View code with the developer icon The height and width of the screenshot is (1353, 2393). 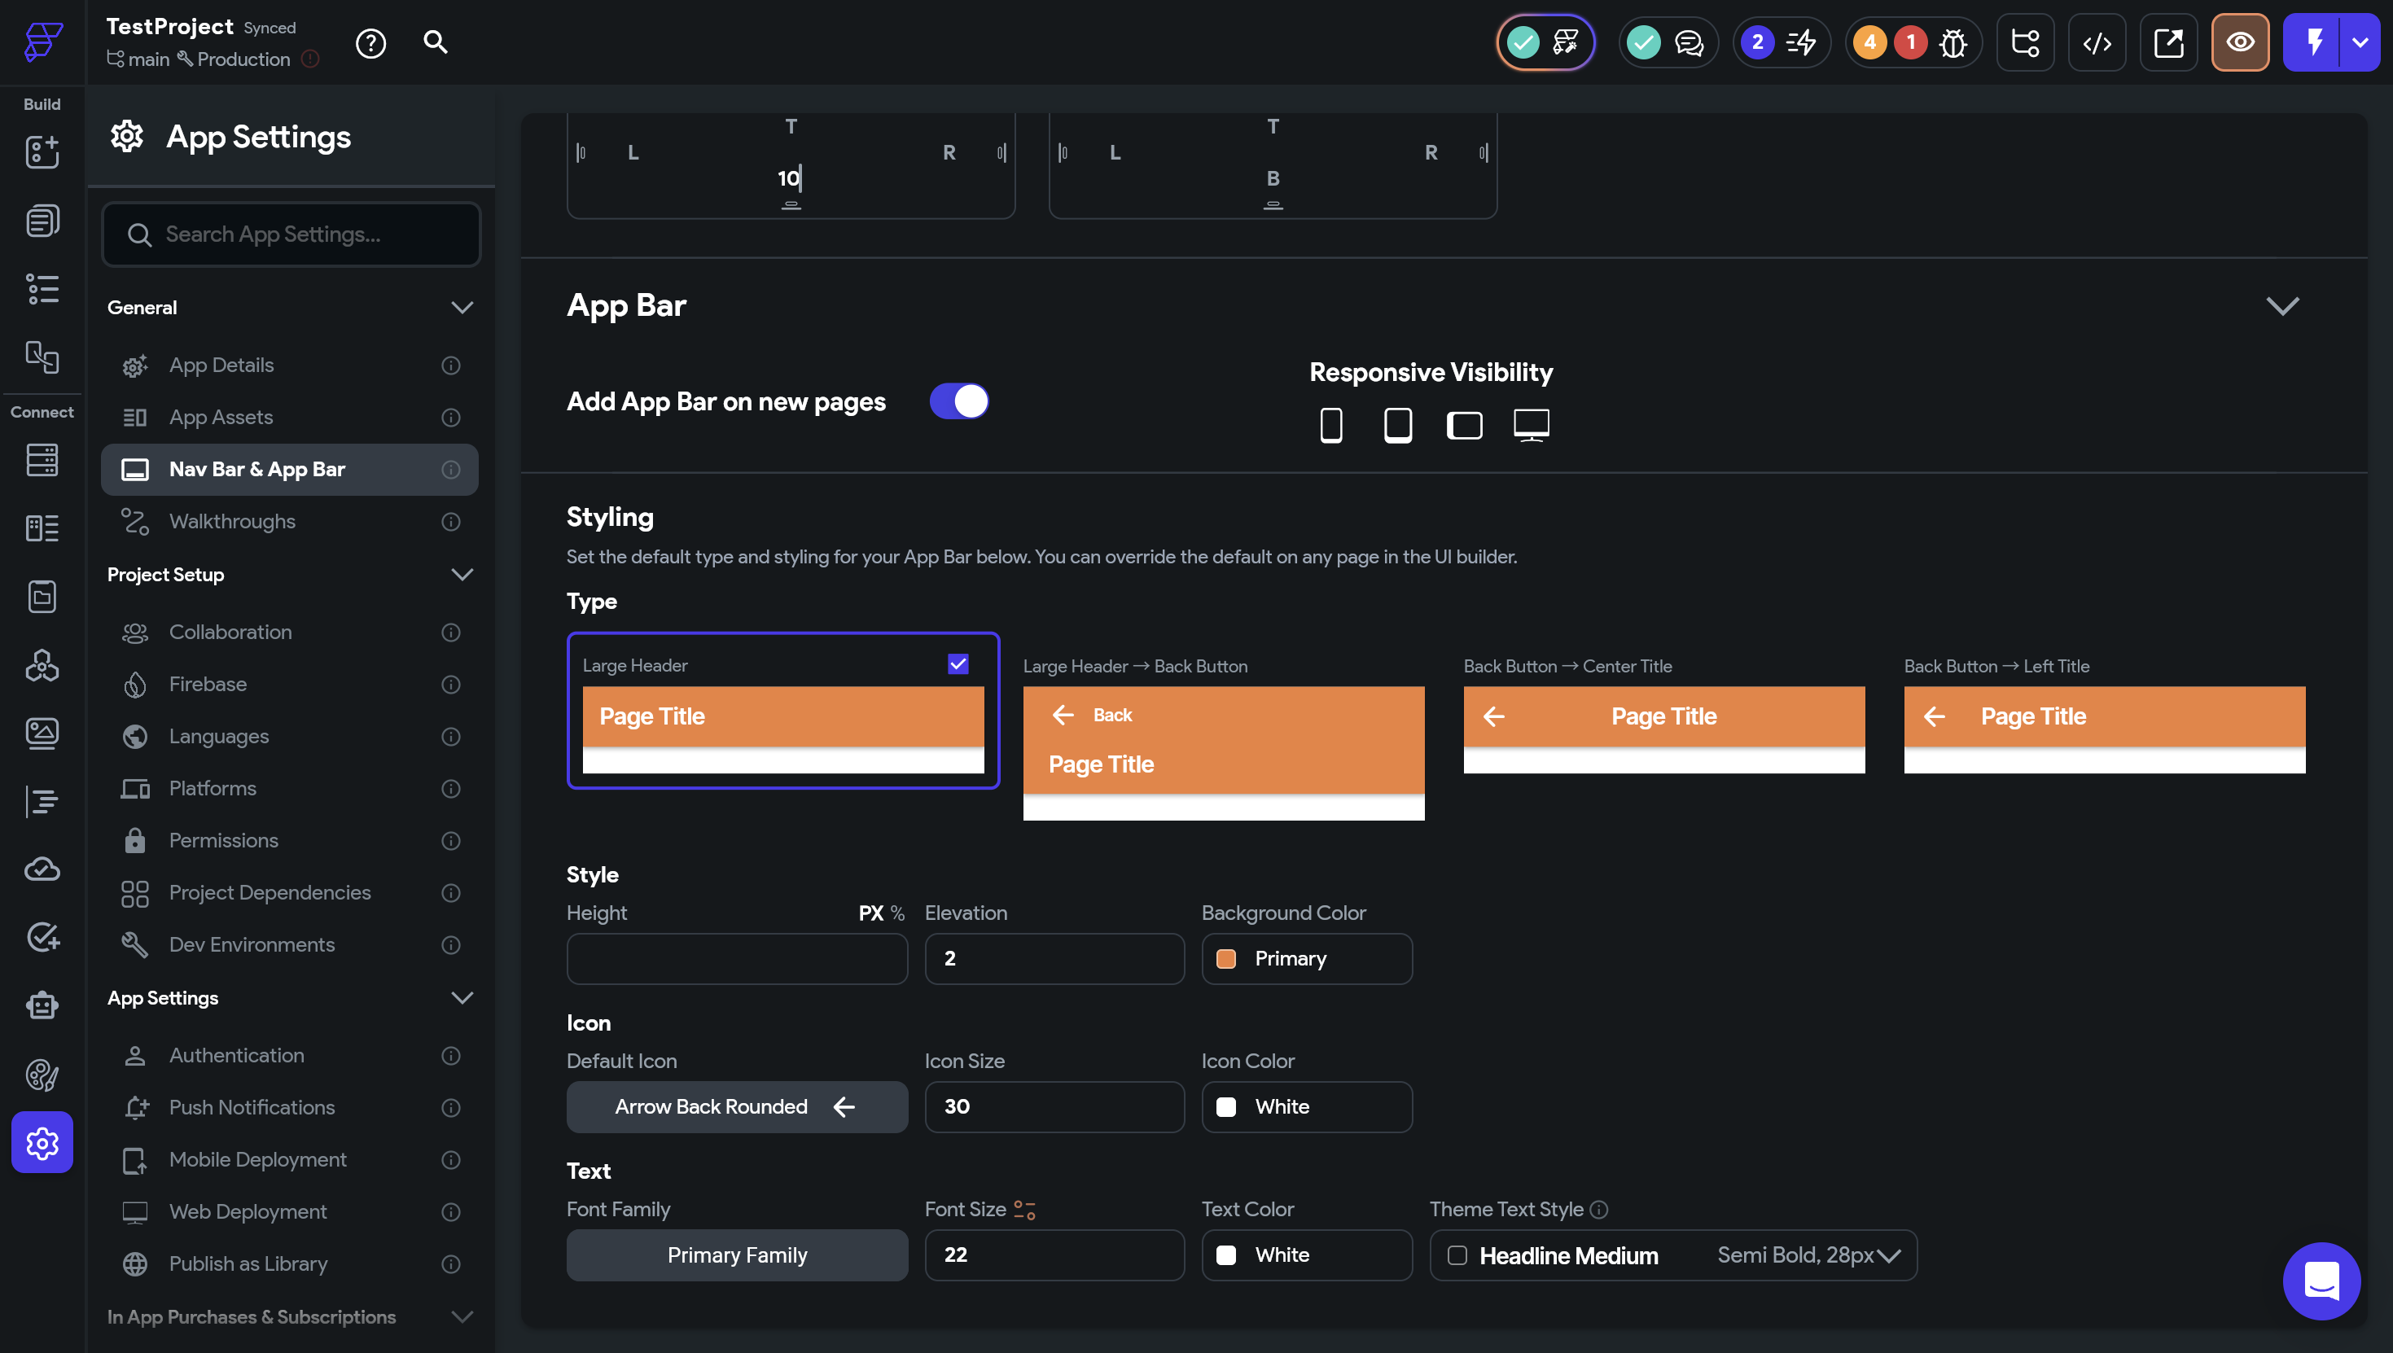click(x=2096, y=43)
